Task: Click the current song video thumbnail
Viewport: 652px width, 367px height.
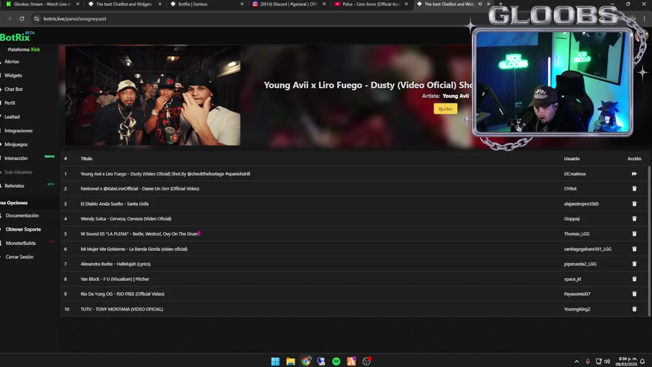Action: (x=153, y=96)
